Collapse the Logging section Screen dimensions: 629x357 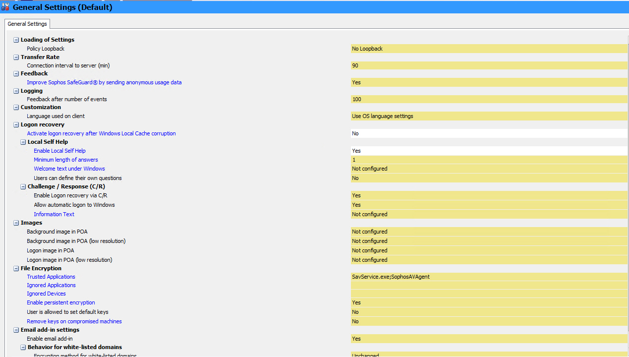[x=16, y=91]
